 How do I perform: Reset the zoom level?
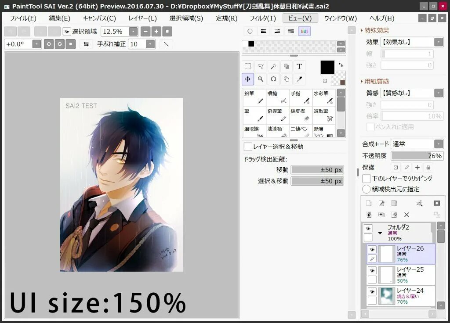(x=167, y=31)
